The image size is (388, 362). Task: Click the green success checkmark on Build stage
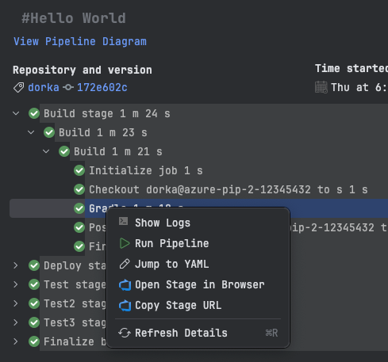[34, 113]
